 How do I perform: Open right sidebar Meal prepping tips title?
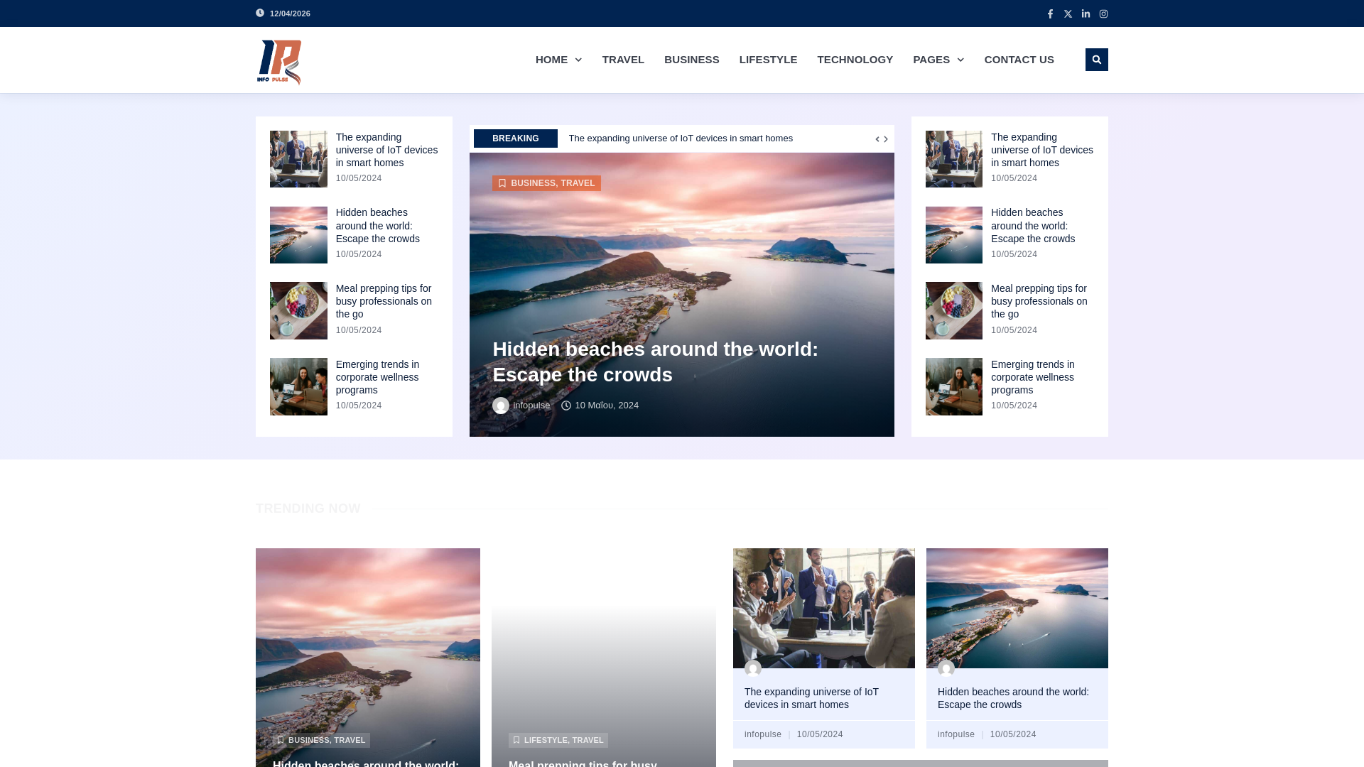[x=1039, y=301]
